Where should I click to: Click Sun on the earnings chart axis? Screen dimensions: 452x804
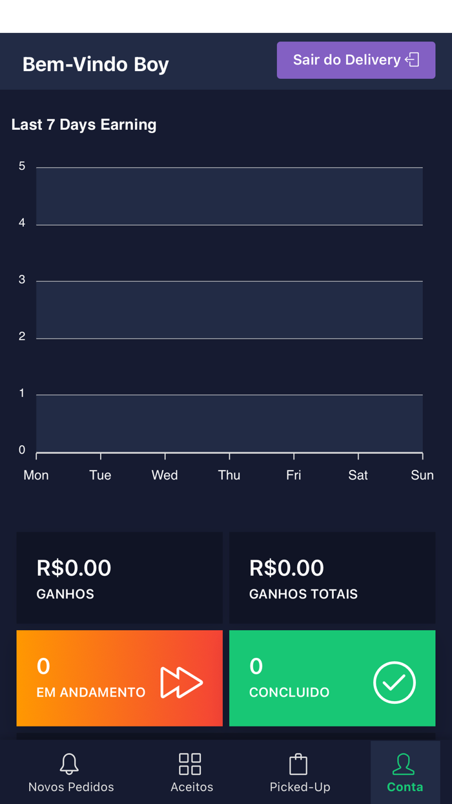422,475
